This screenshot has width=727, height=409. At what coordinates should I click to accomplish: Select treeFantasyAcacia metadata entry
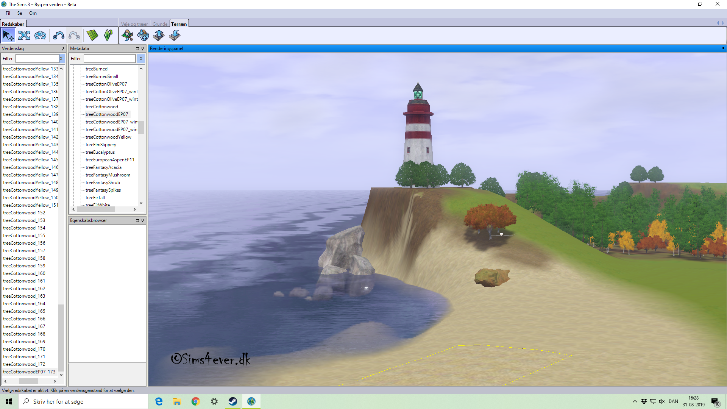(x=103, y=167)
